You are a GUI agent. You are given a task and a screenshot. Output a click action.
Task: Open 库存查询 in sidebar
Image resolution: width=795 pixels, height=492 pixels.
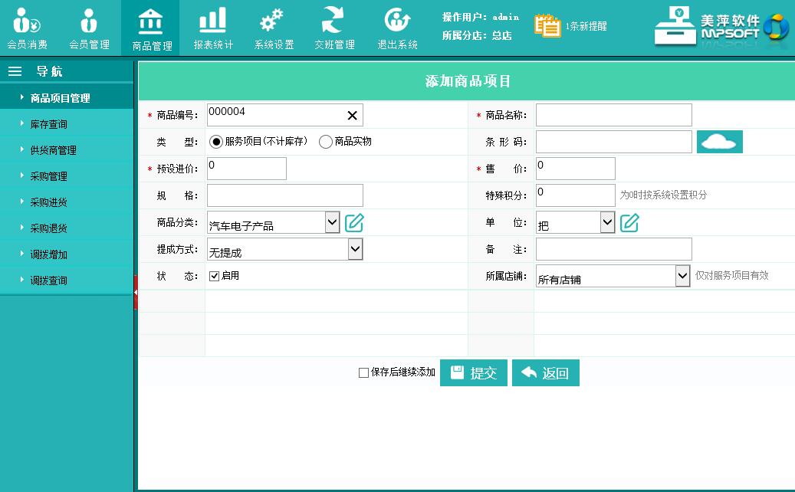[x=49, y=124]
